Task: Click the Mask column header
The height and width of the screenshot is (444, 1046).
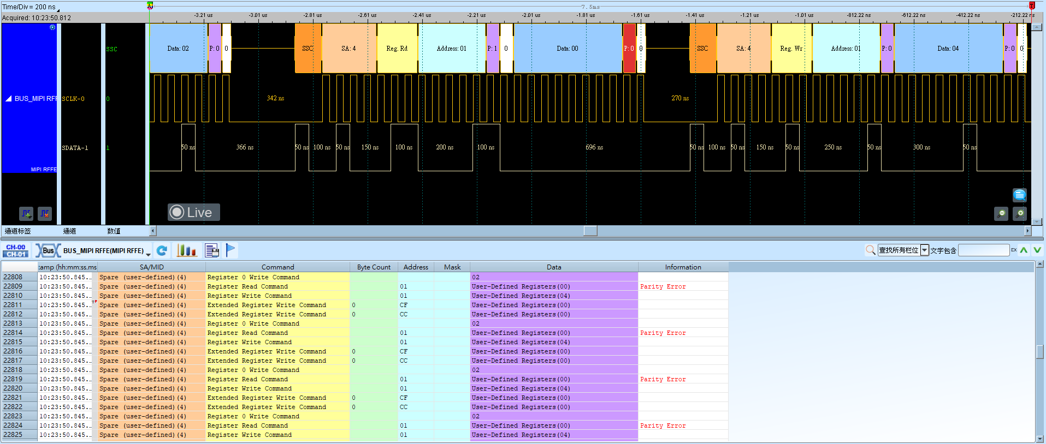Action: coord(452,267)
